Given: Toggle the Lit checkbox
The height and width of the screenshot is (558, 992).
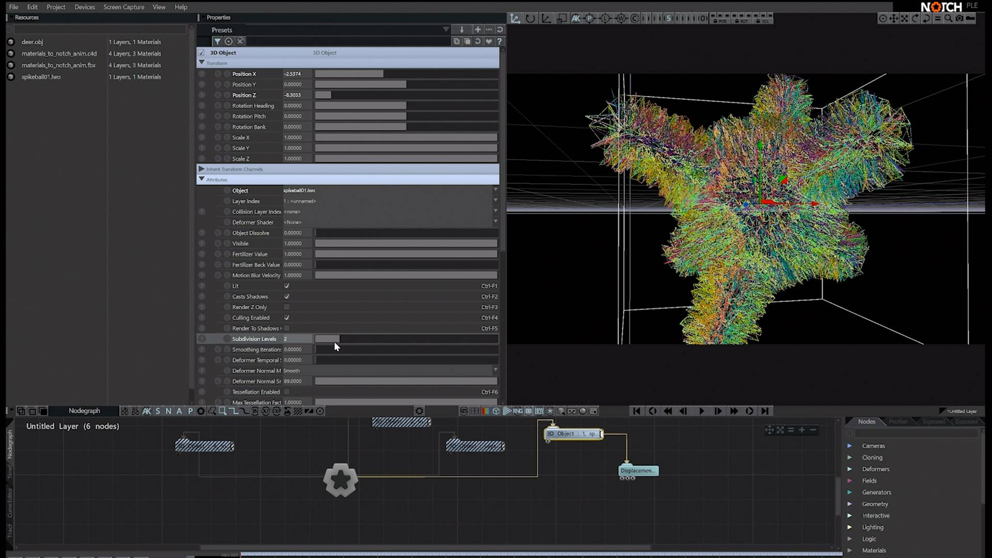Looking at the screenshot, I should (287, 286).
